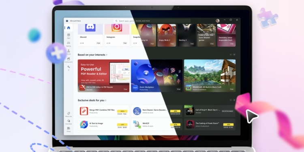Click the 'Discord' app name
304x152 pixels.
83,37
